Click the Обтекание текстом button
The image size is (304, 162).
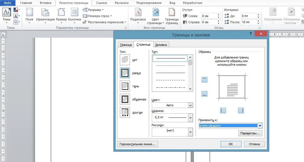pyautogui.click(x=291, y=16)
